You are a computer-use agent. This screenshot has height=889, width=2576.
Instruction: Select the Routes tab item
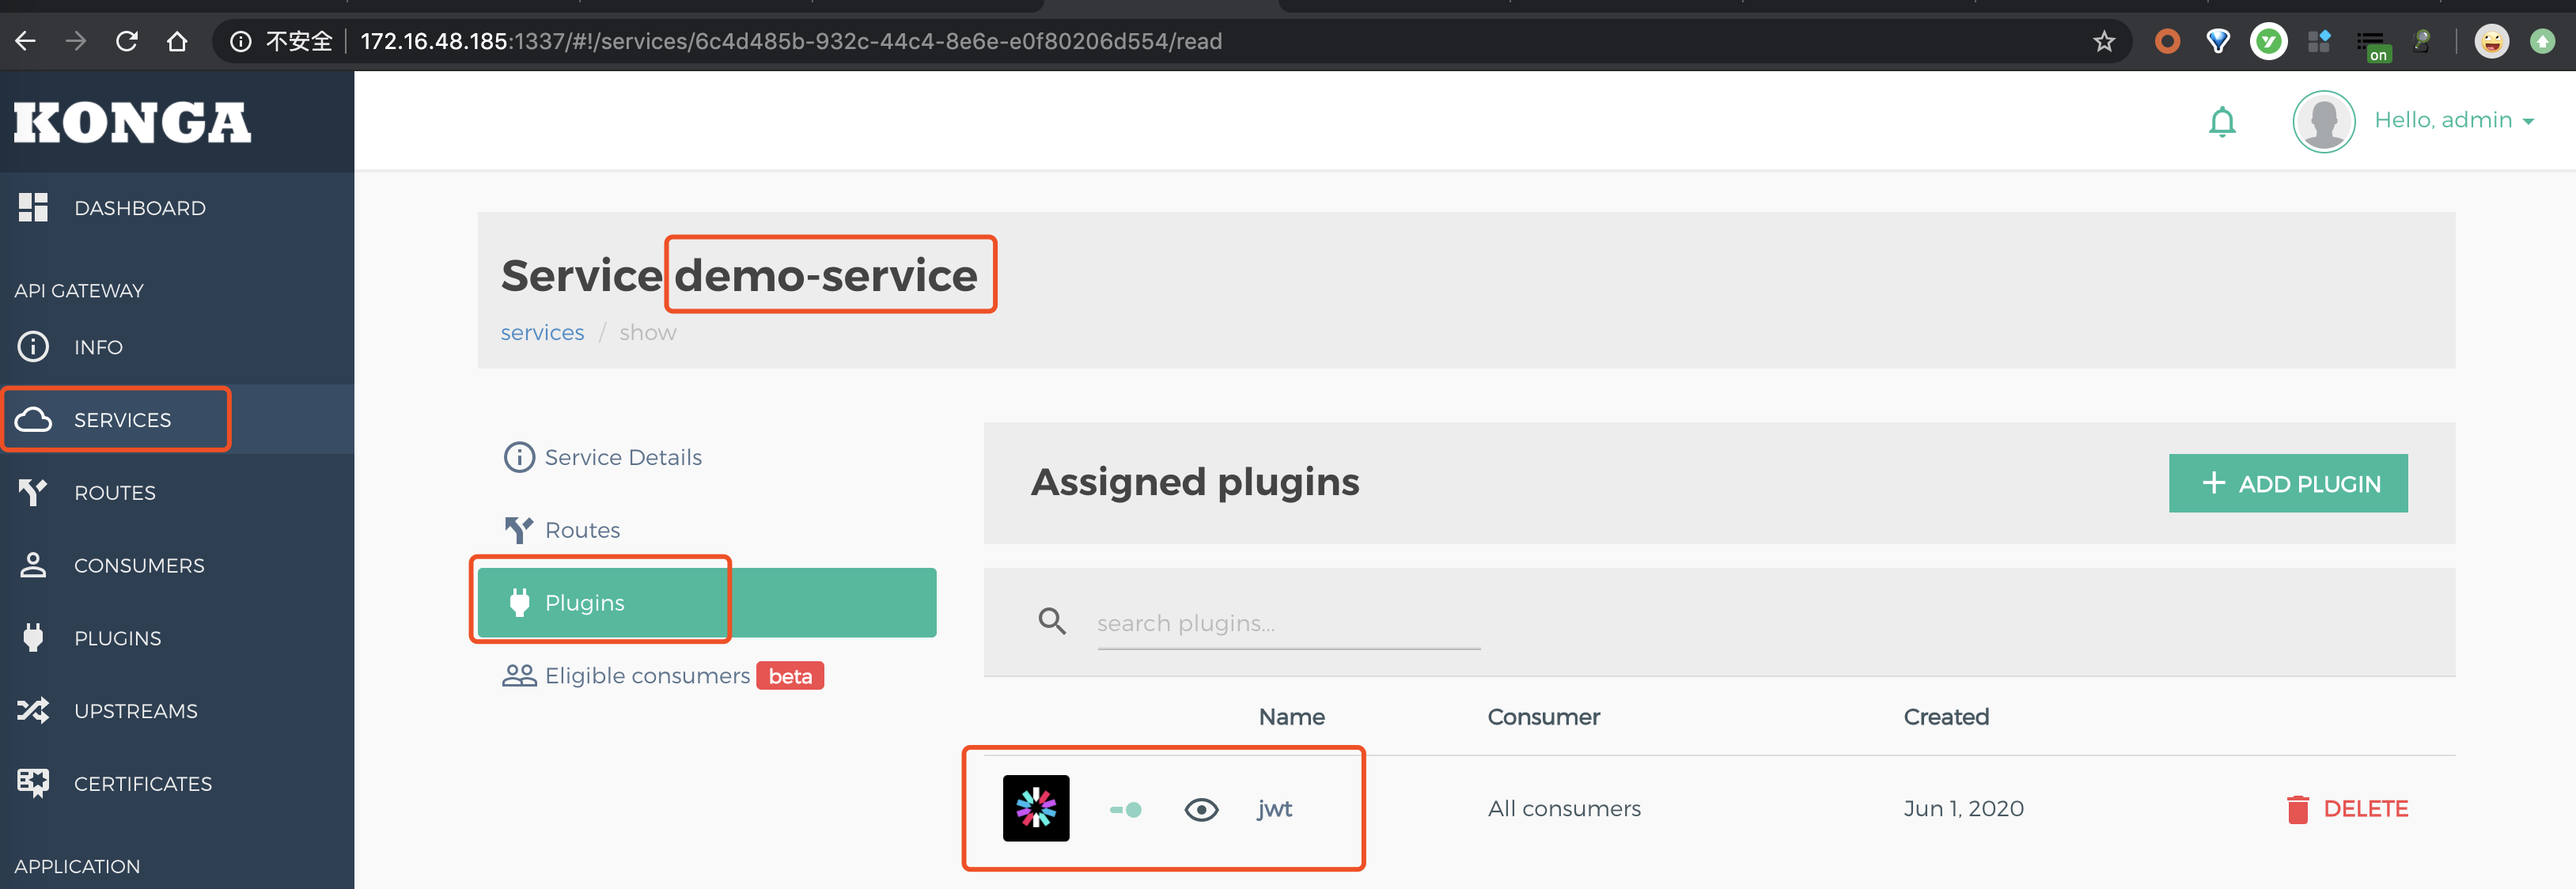tap(581, 528)
